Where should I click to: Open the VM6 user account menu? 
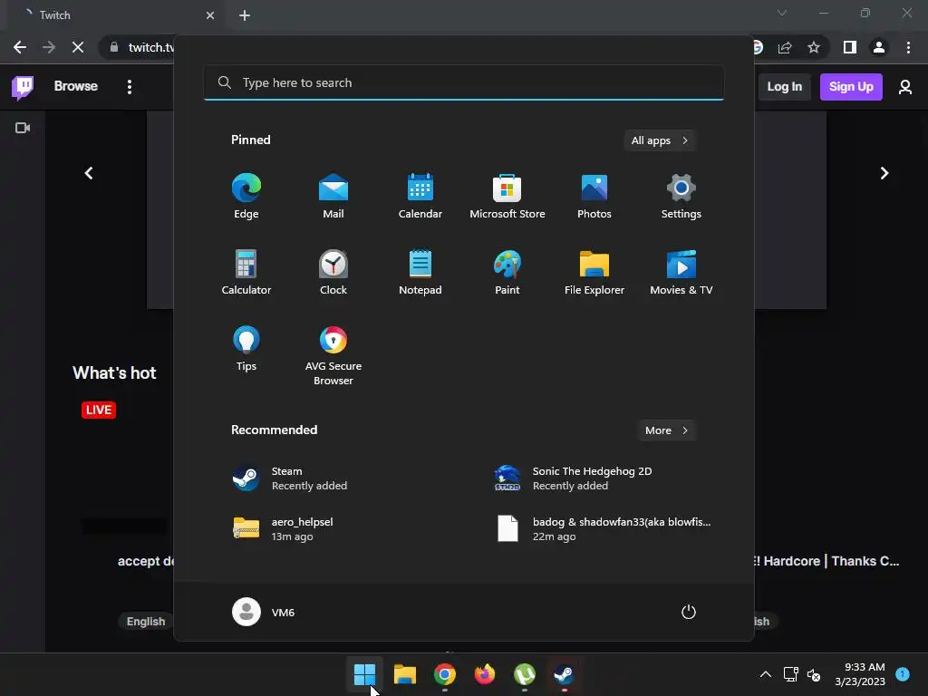click(264, 612)
